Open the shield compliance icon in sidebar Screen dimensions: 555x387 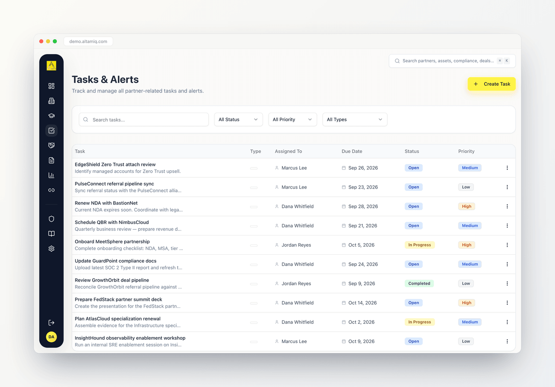(51, 219)
